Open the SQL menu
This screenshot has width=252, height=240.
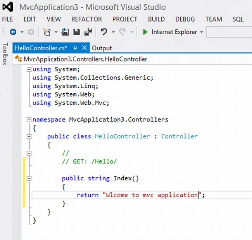point(238,19)
